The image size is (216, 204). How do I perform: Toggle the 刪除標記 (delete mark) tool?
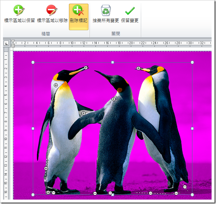point(79,17)
